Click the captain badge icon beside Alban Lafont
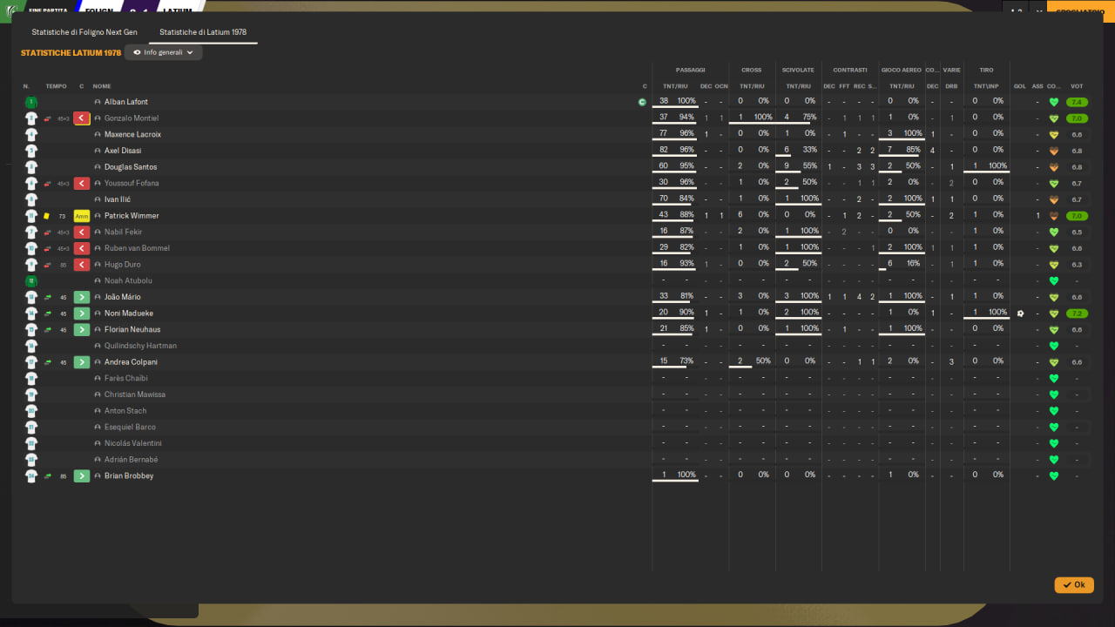 642,102
